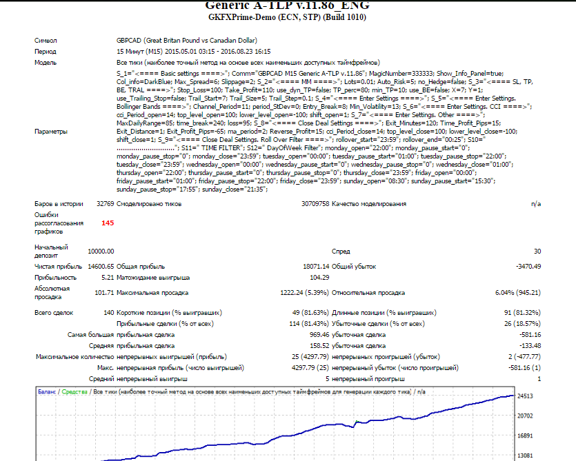The height and width of the screenshot is (461, 576).
Task: Click the Качество моделирования n/a value
Action: pos(536,204)
